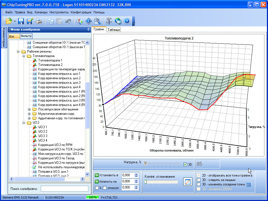268x201 pixels.
Task: Switch to the 'Таблица' tab
Action: [114, 30]
